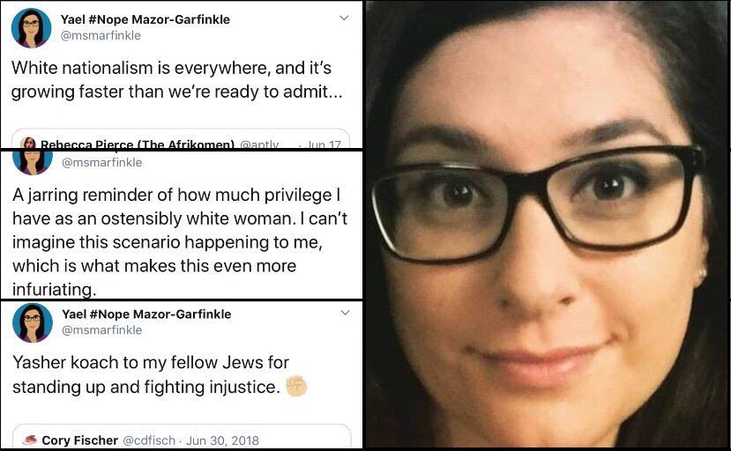This screenshot has width=731, height=451.
Task: Open the small avatar beside Rebecca Pierce
Action: tap(28, 144)
